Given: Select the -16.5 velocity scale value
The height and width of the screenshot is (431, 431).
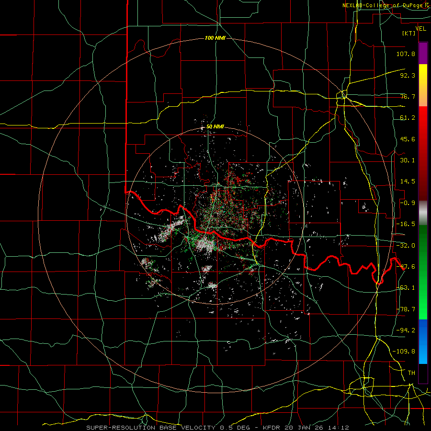Looking at the screenshot, I should (x=406, y=224).
